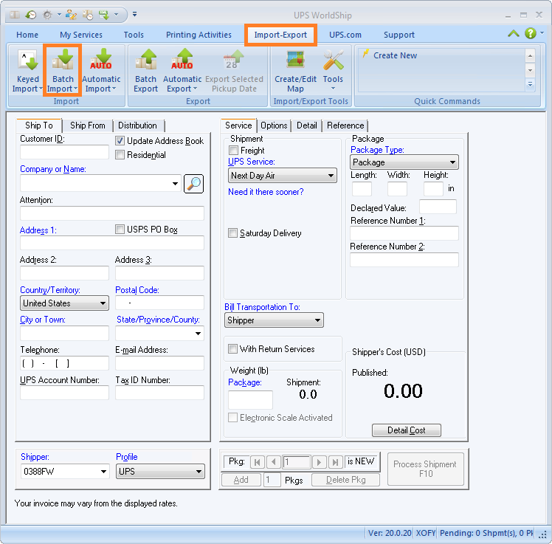The width and height of the screenshot is (552, 544).
Task: Open the State/Province/County dropdown
Action: 160,333
